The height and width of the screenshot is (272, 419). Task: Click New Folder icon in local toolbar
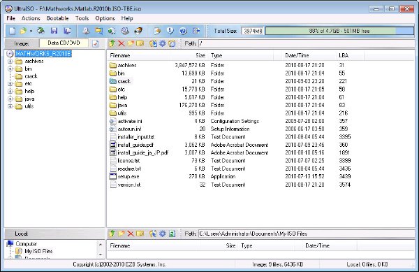122,234
